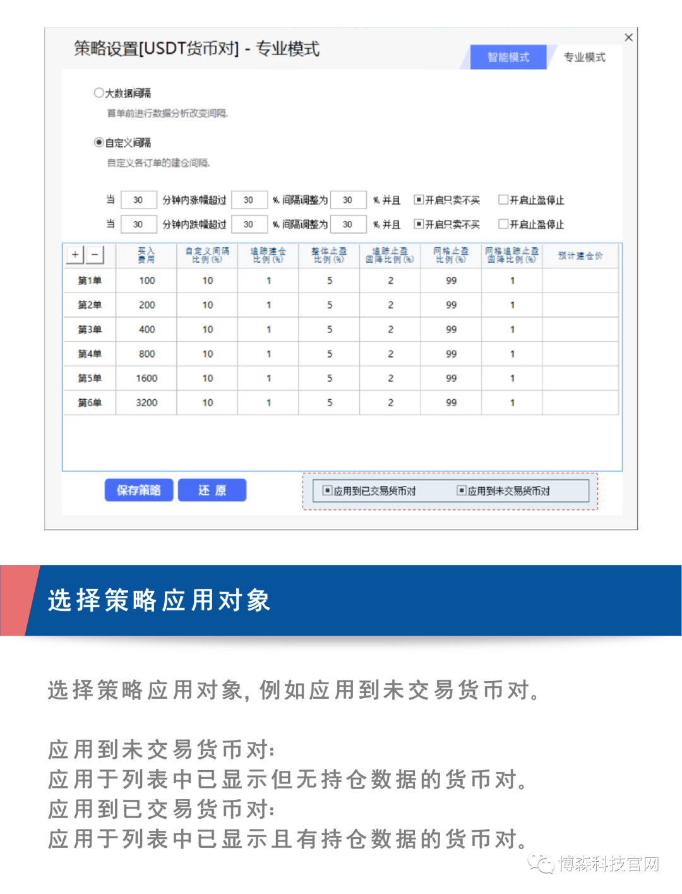Click the plus icon to add order row
The image size is (682, 894).
coord(75,255)
